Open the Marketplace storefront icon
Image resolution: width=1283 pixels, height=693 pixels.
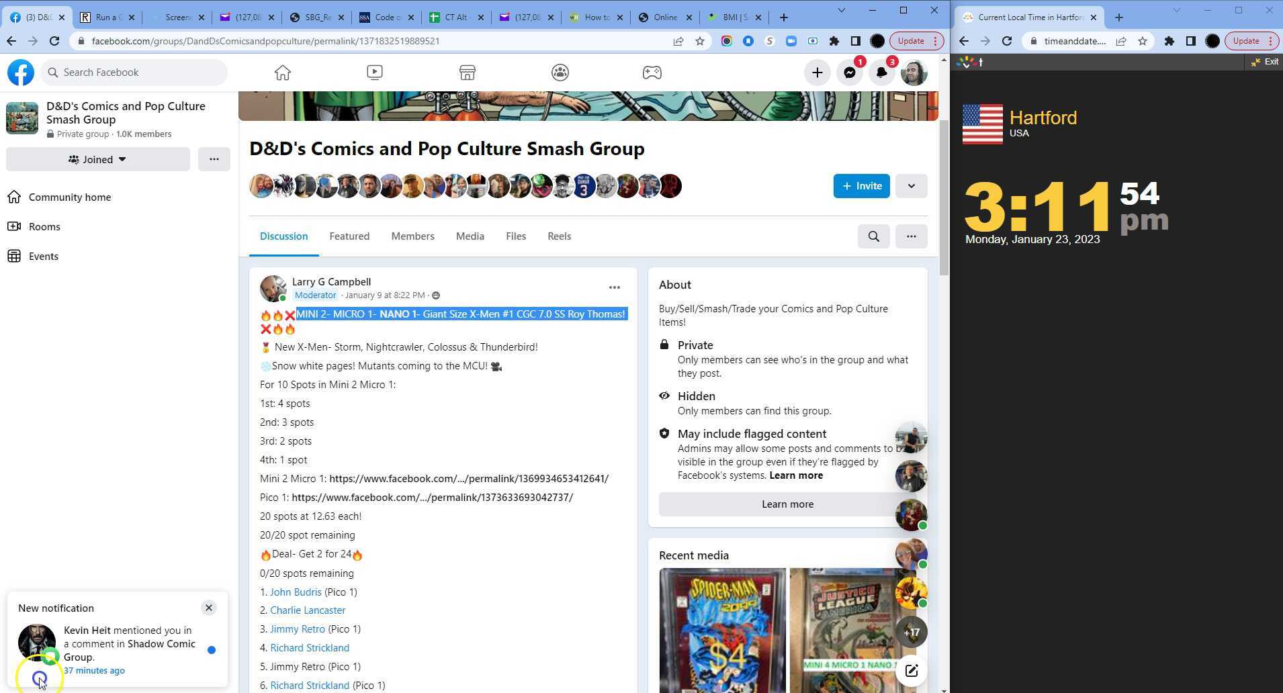(x=468, y=73)
